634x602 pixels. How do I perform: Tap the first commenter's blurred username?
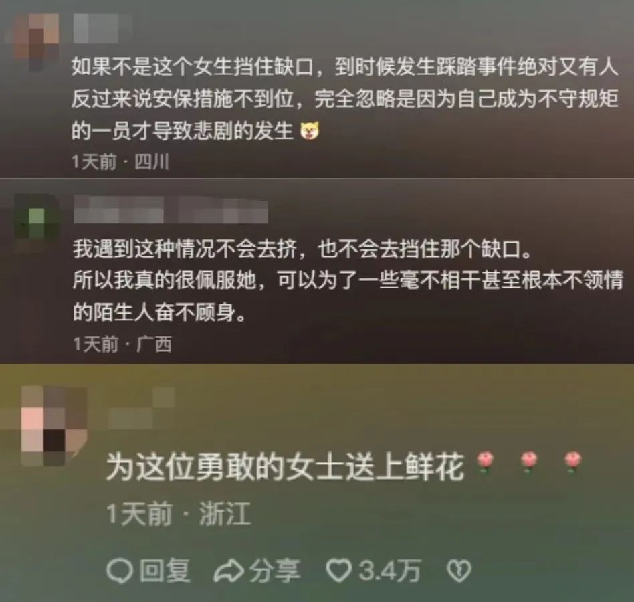[x=96, y=27]
